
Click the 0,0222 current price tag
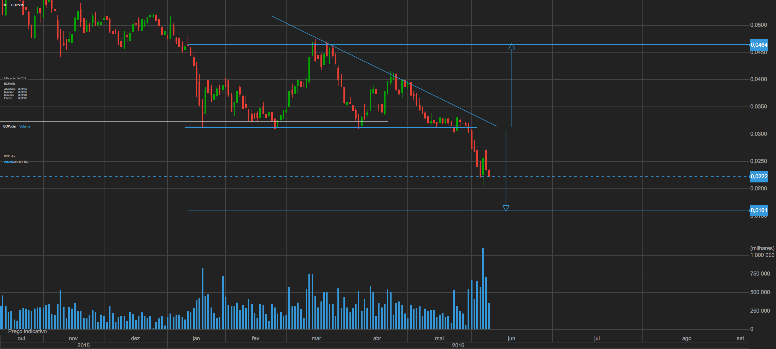pyautogui.click(x=759, y=176)
